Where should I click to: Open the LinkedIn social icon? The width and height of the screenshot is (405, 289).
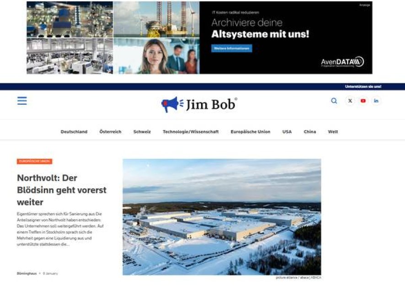click(376, 101)
